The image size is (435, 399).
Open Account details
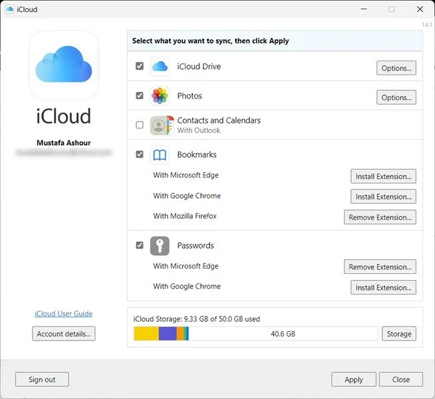[x=64, y=334]
